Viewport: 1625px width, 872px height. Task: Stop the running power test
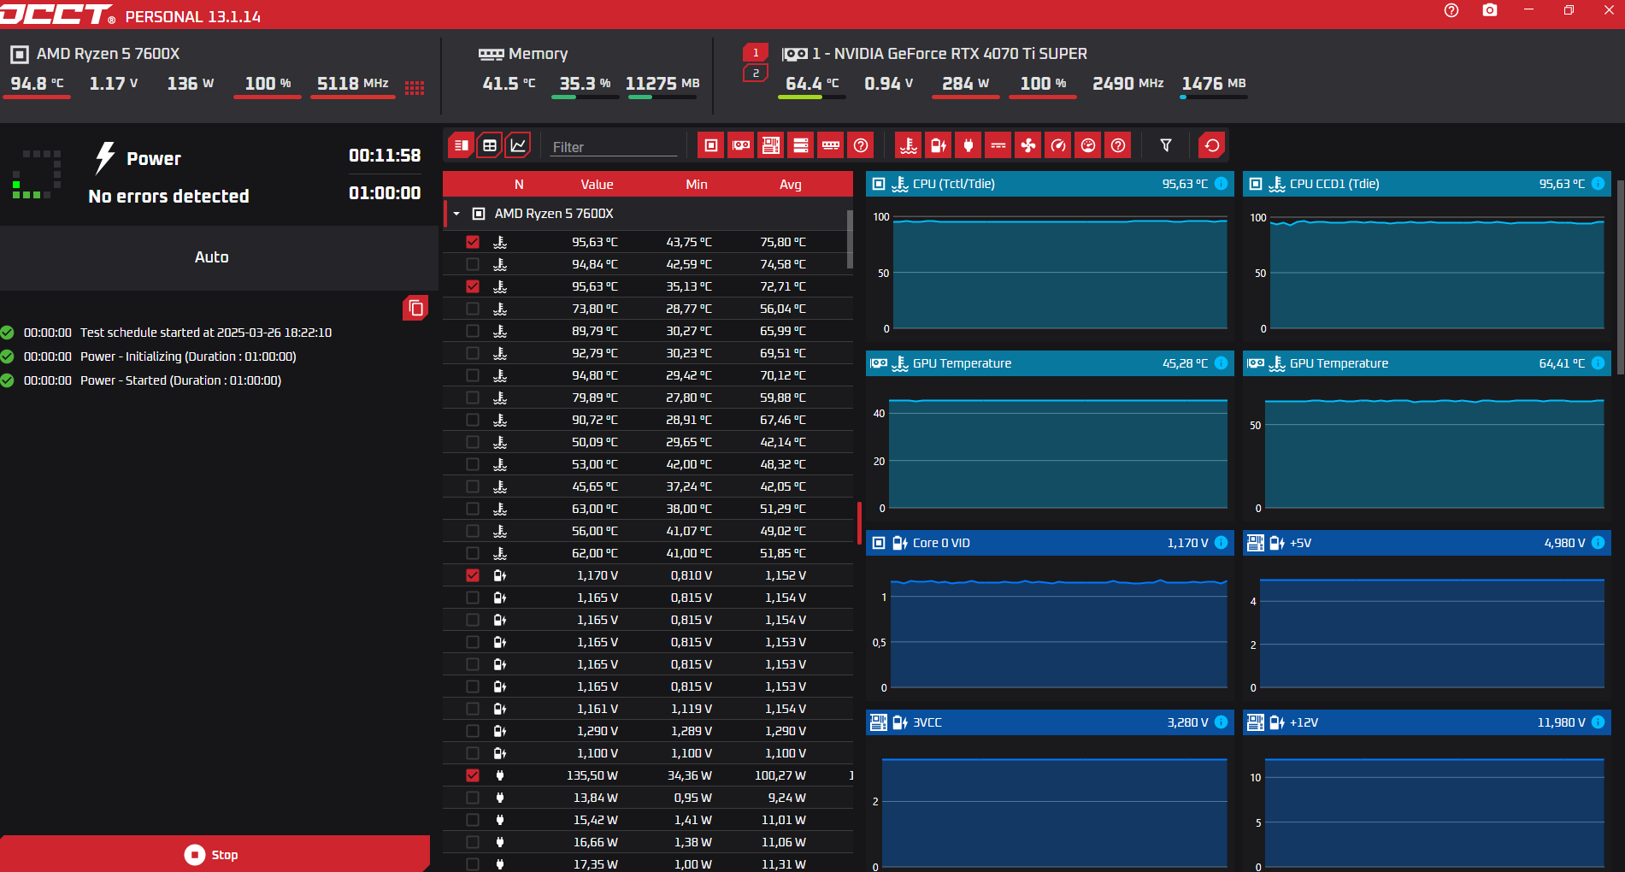coord(215,854)
